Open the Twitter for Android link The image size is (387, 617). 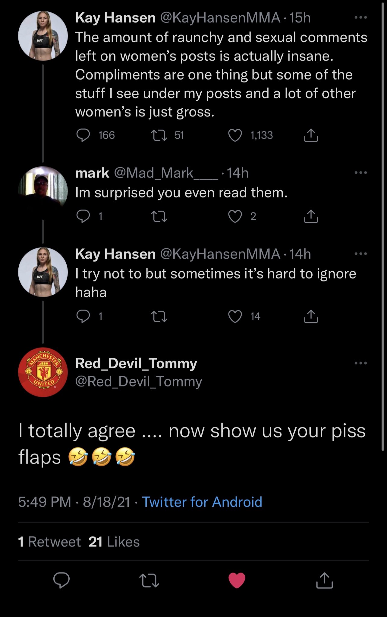202,502
